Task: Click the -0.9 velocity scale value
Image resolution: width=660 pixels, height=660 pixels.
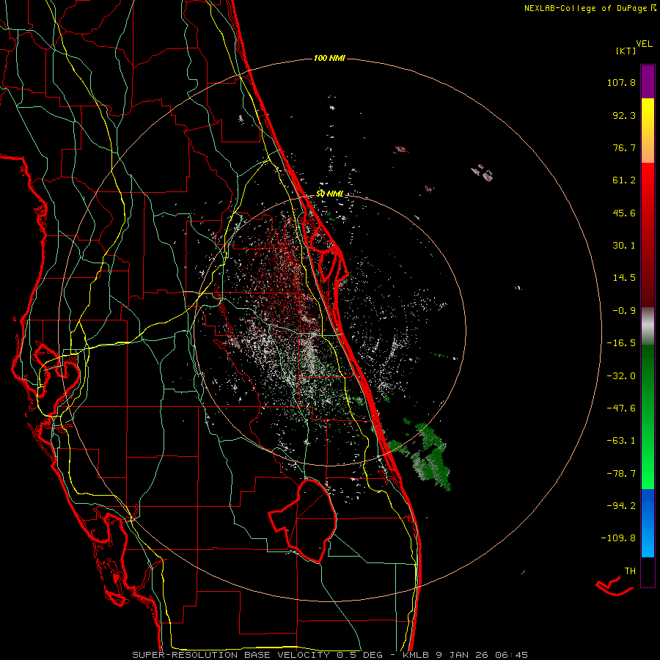Action: (624, 311)
